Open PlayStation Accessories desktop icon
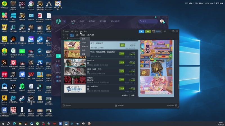Screen dimensions: 225x126 (40, 65)
